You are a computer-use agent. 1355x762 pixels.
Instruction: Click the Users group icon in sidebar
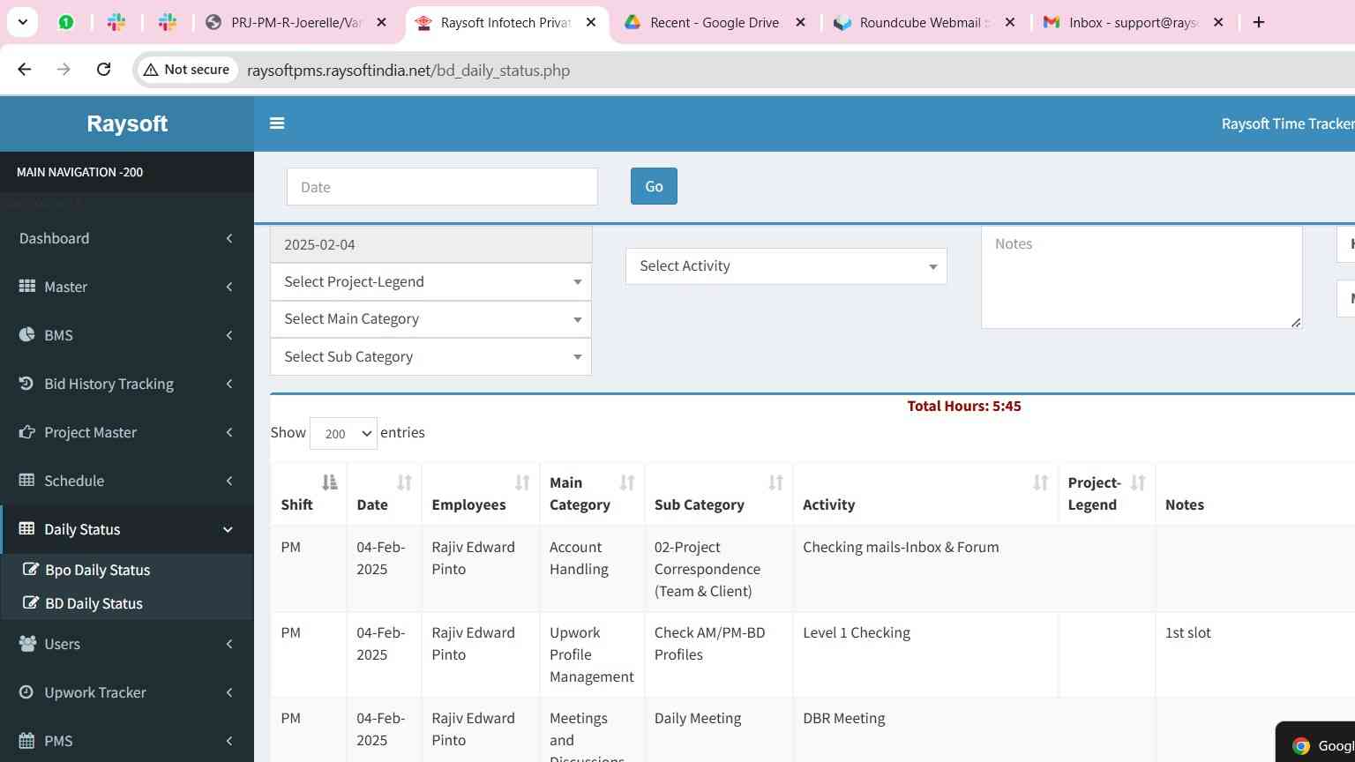[27, 644]
